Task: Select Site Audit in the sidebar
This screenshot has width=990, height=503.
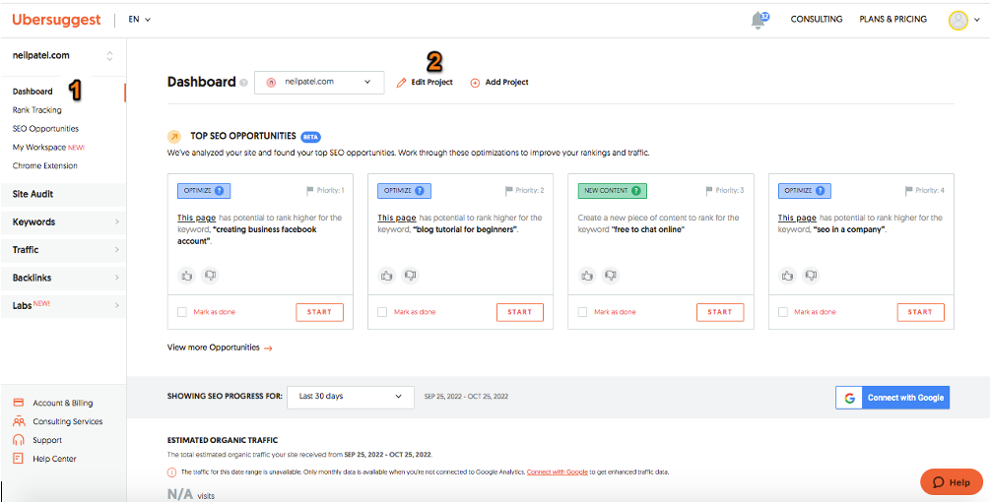Action: 33,194
